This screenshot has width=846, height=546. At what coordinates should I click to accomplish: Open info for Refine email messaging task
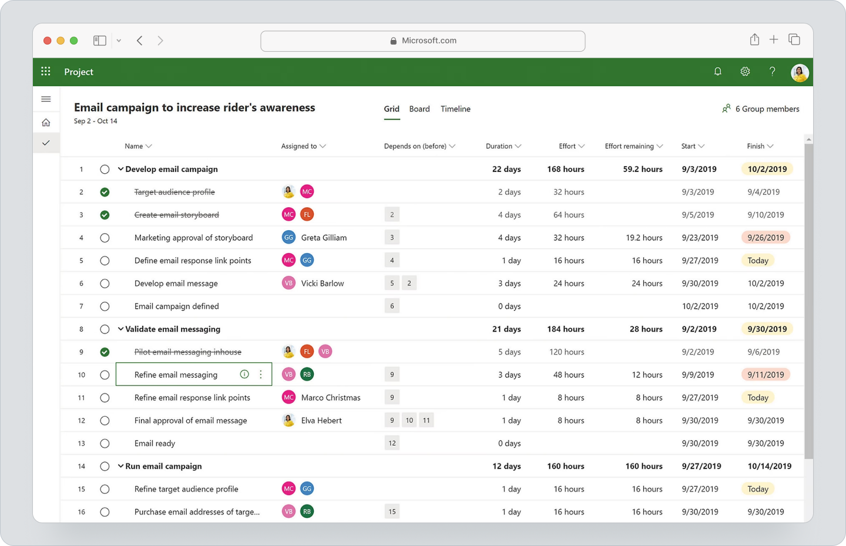pyautogui.click(x=244, y=374)
